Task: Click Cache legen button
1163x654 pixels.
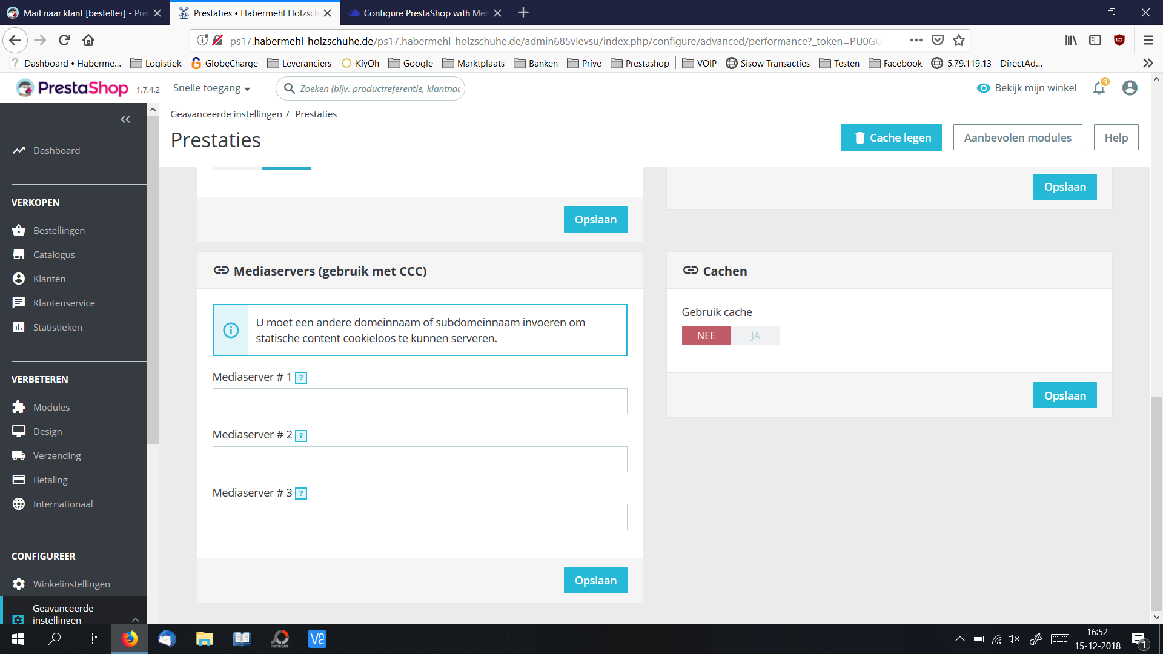Action: (891, 137)
